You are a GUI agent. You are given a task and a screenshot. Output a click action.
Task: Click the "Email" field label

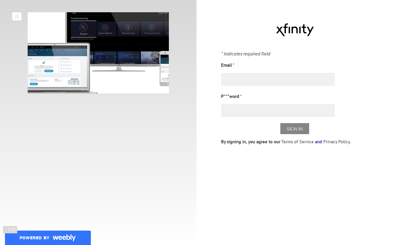[227, 65]
